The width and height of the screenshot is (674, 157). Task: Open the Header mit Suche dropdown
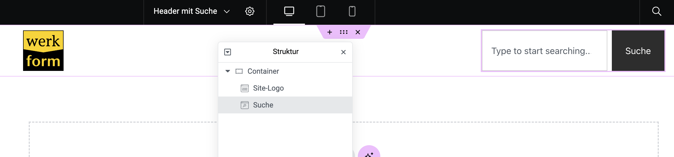192,11
